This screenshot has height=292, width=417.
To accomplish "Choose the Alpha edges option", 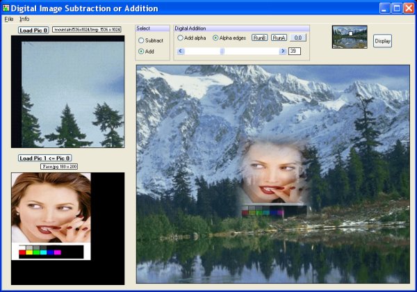I will [215, 38].
